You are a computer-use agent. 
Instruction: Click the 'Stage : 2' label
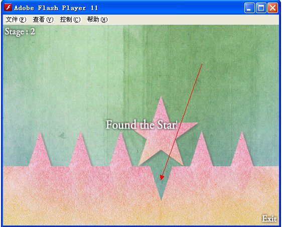(x=20, y=32)
